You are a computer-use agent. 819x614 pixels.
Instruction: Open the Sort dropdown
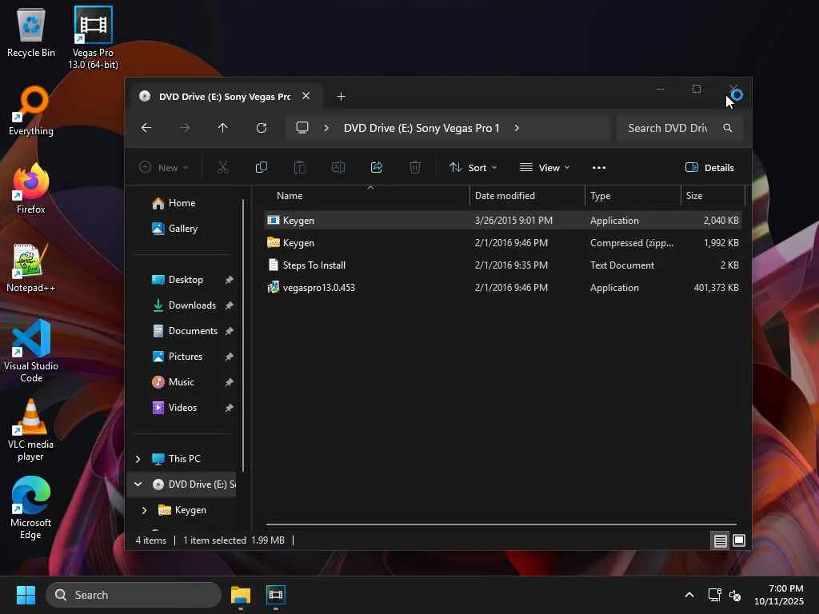tap(473, 168)
